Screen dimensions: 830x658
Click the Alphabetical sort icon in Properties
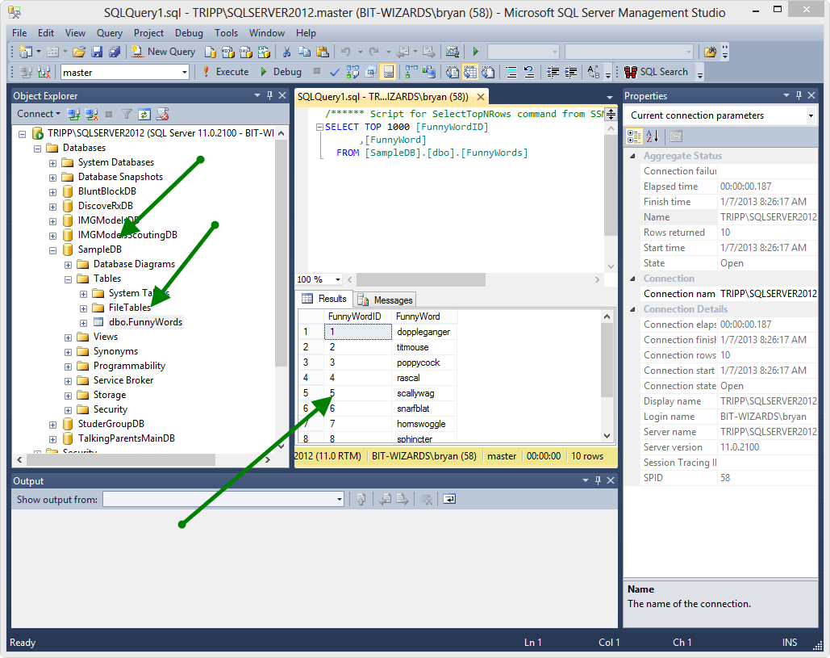point(653,136)
